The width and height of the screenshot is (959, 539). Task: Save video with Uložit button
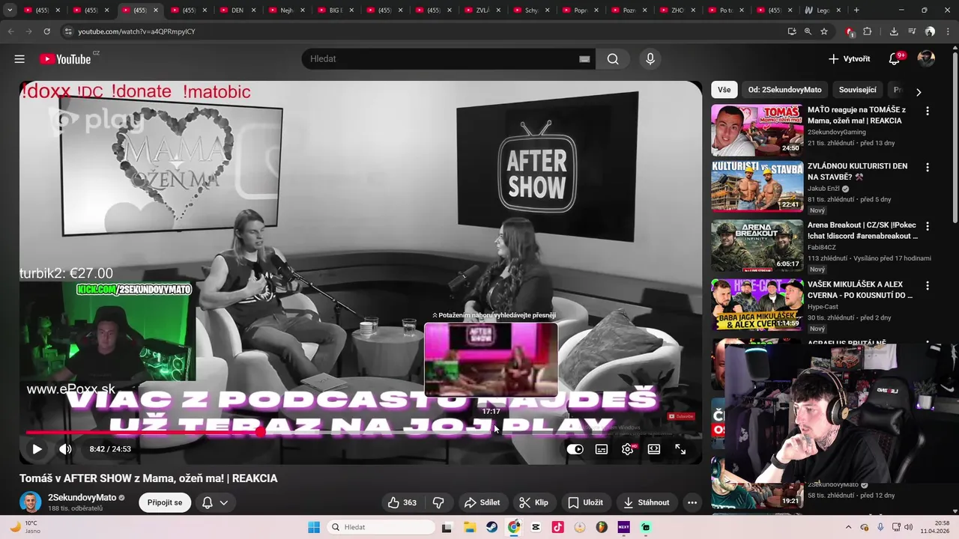pos(586,502)
